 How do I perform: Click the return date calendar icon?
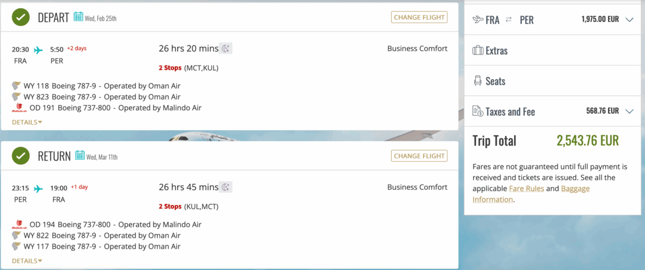pyautogui.click(x=80, y=156)
